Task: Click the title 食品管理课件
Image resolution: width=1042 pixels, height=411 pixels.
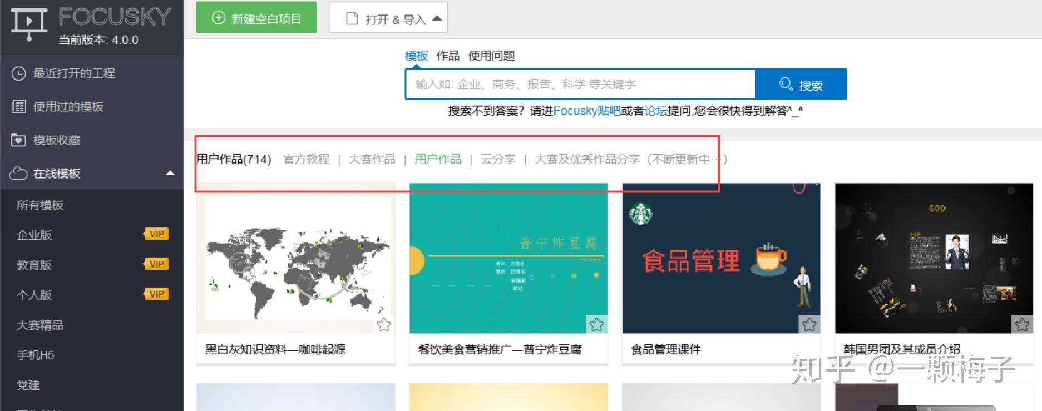Action: 666,349
